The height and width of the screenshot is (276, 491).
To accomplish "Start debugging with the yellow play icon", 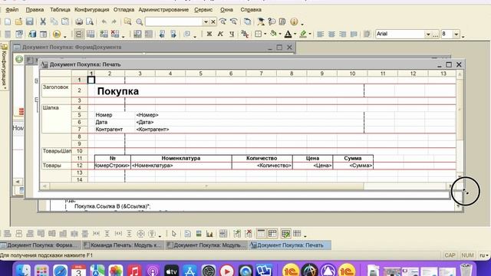I will click(x=57, y=34).
